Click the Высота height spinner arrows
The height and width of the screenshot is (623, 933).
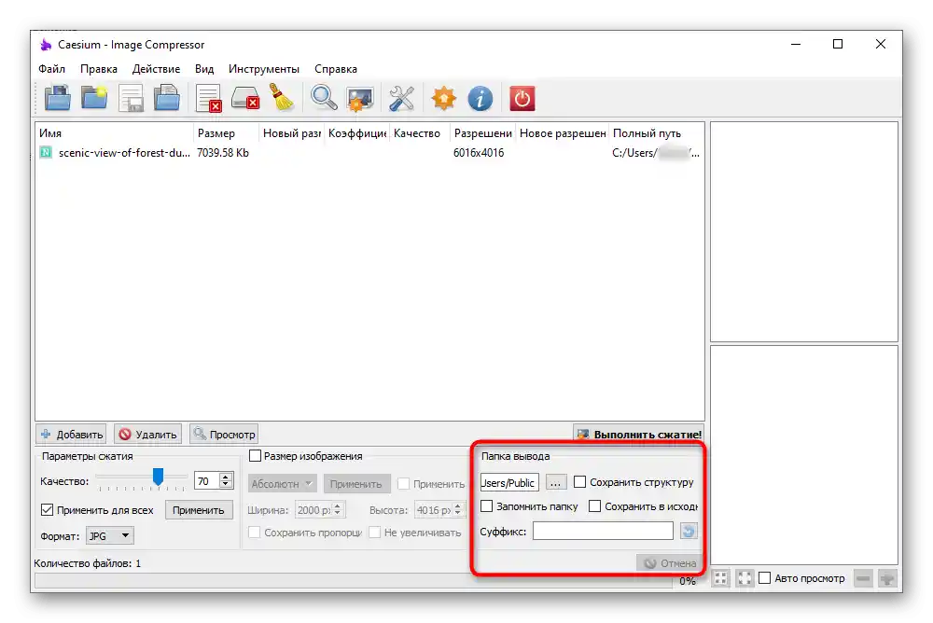point(457,510)
